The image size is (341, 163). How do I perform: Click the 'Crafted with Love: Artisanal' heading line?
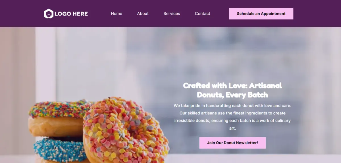point(232,85)
